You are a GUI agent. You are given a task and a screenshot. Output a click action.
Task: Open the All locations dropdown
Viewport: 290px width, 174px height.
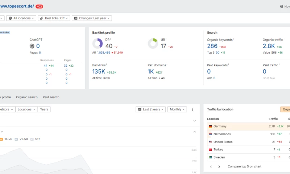(21, 18)
